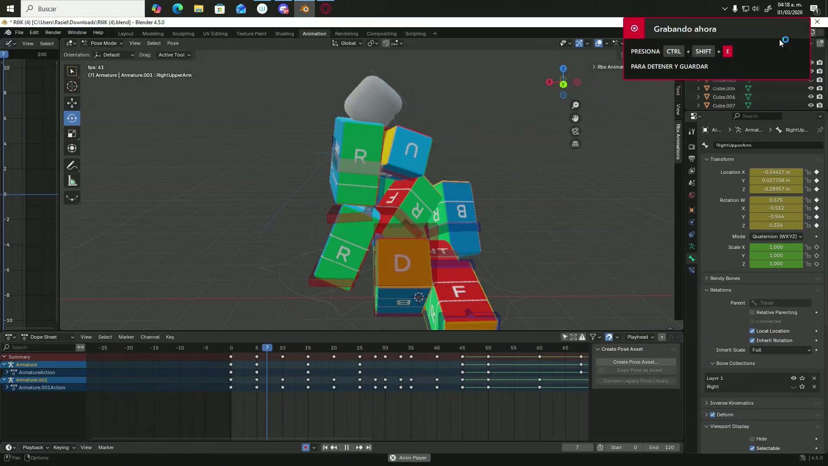Uncheck the Local Location checkbox
The height and width of the screenshot is (466, 828).
coord(753,331)
